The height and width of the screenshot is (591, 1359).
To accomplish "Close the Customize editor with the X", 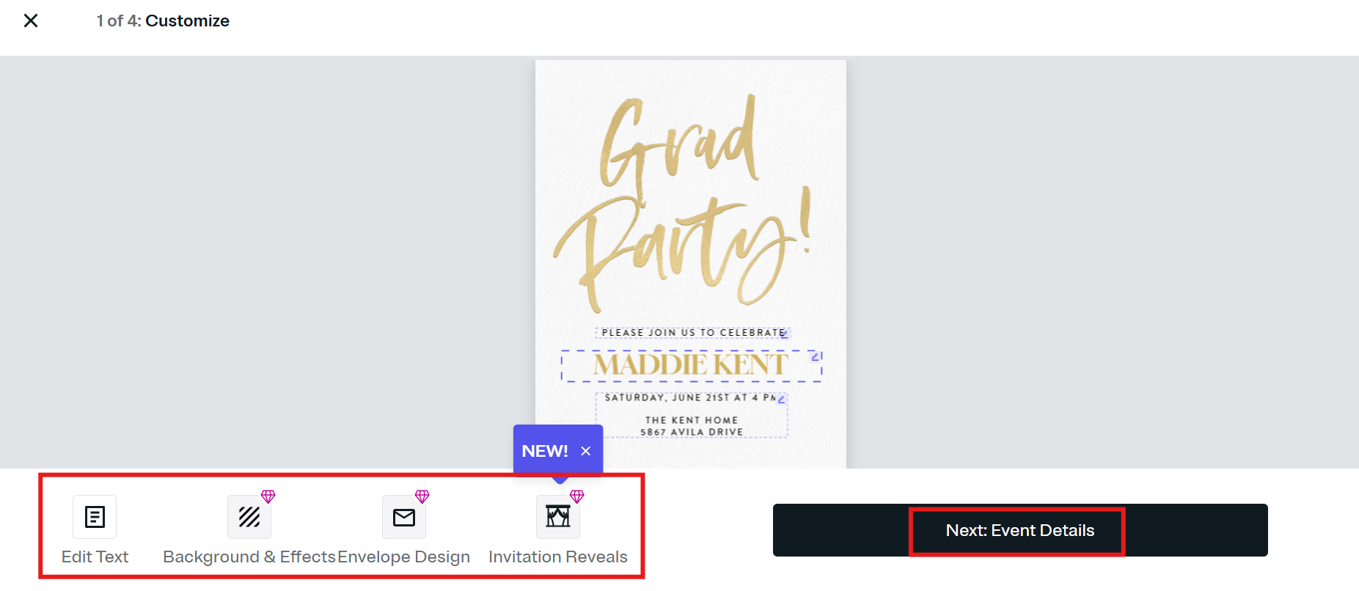I will [31, 21].
